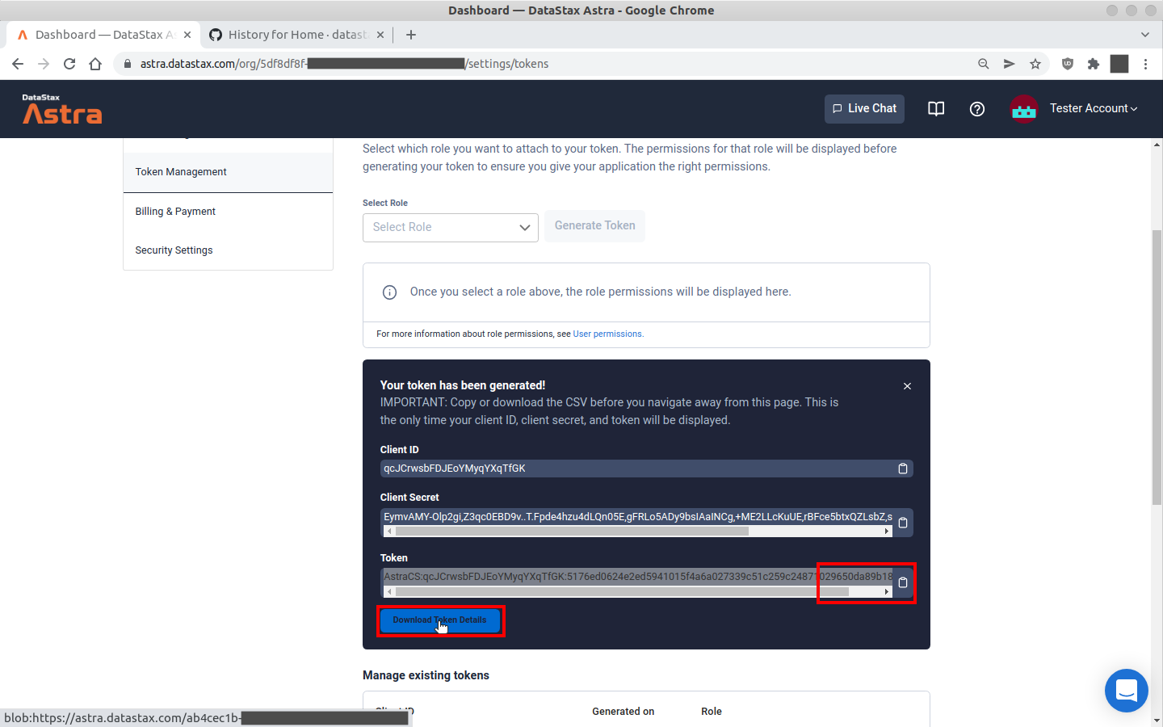Image resolution: width=1163 pixels, height=727 pixels.
Task: Click the Generated on column header
Action: coord(623,712)
